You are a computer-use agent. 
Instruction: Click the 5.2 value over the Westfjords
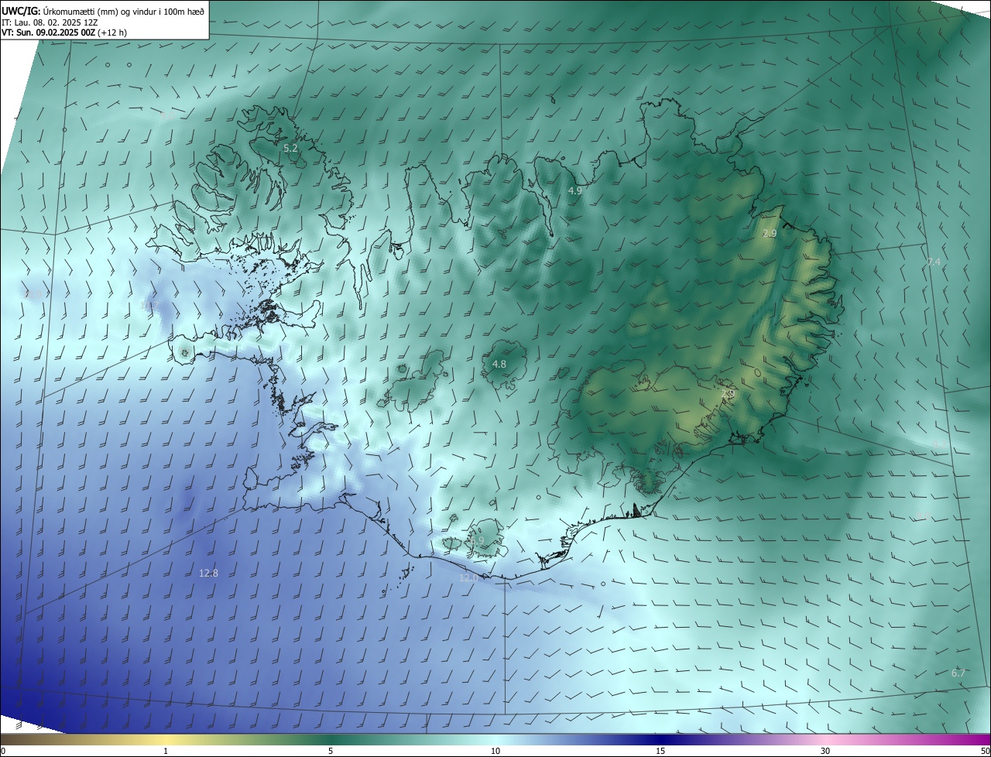[x=290, y=148]
